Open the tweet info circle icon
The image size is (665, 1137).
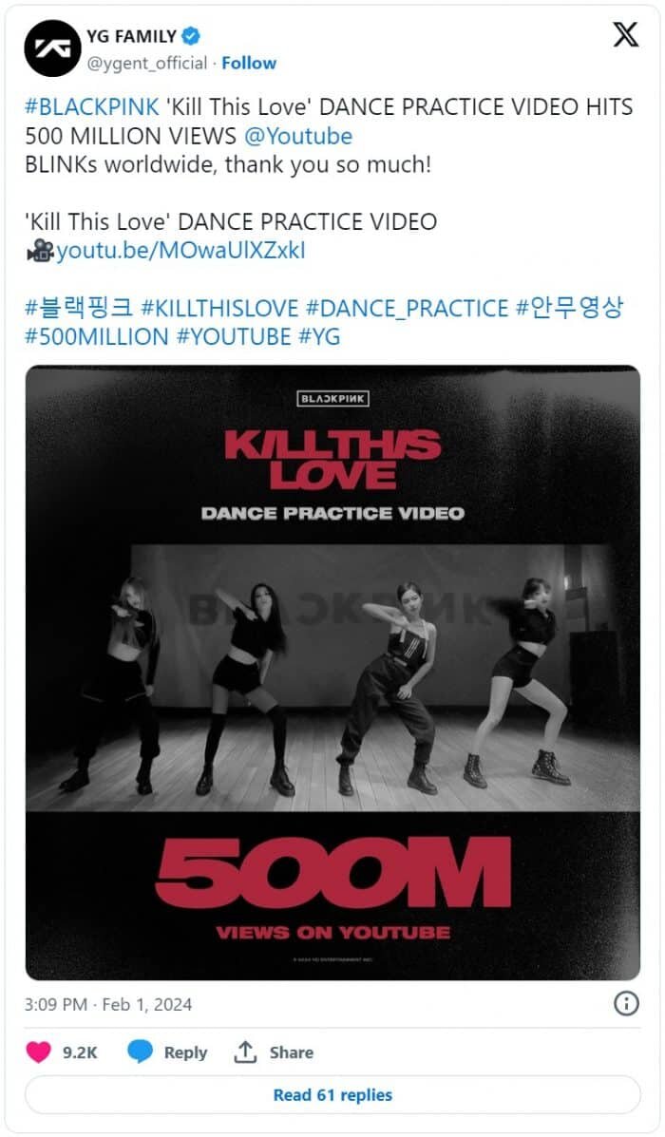coord(627,1004)
